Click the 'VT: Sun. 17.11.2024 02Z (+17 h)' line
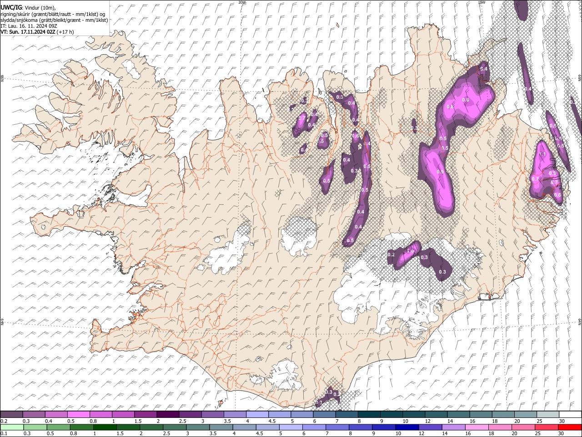The height and width of the screenshot is (437, 582). [x=37, y=32]
